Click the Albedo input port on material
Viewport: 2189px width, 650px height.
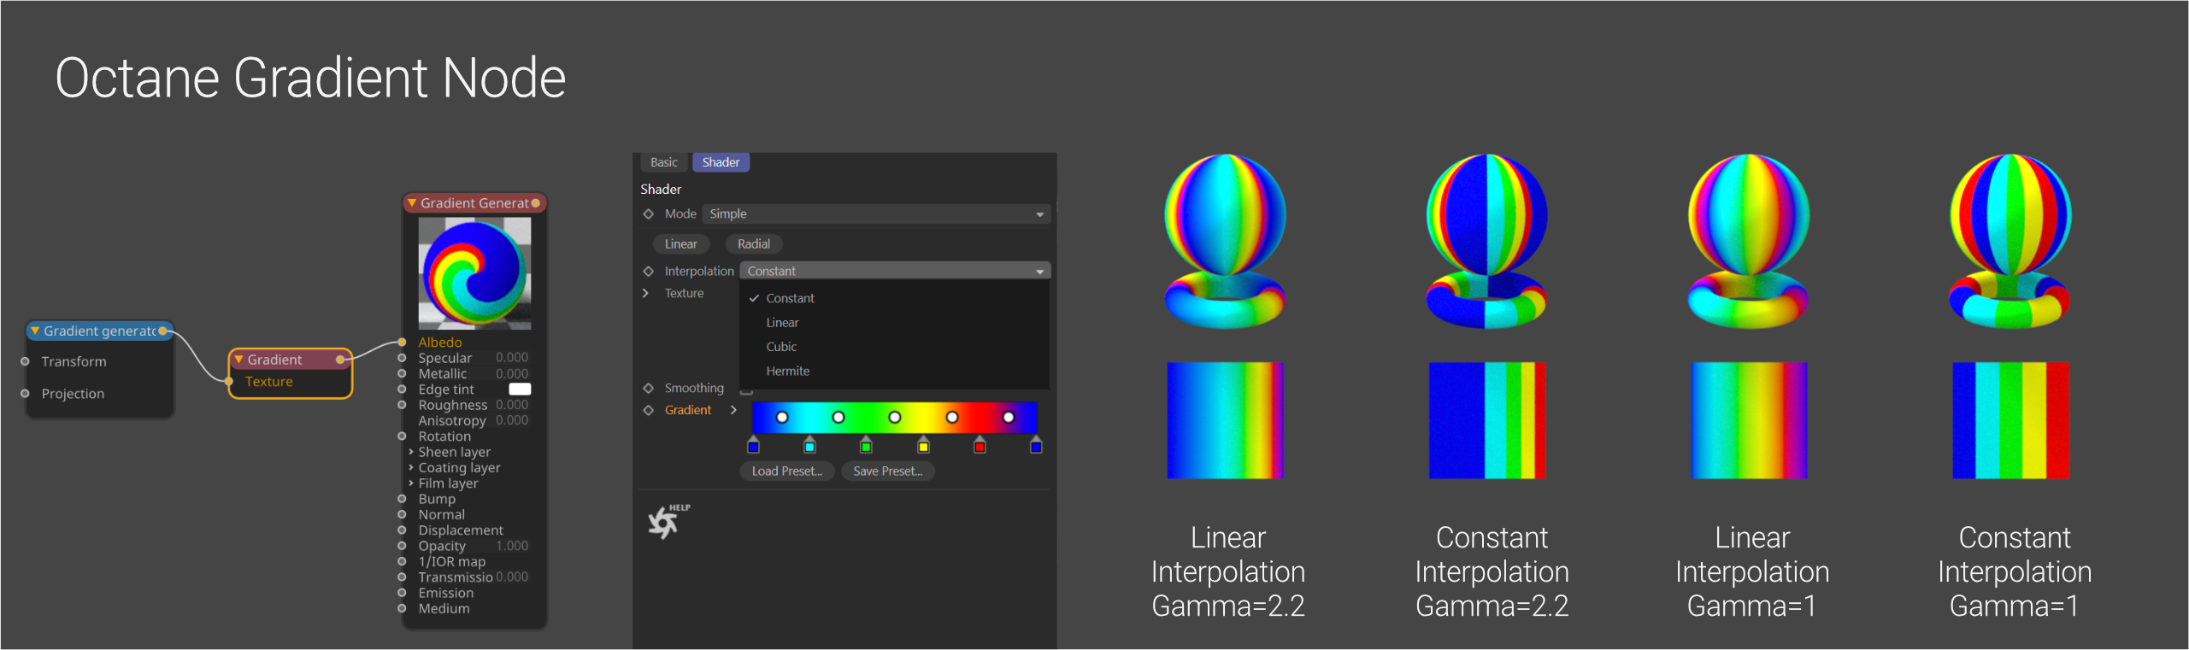click(402, 343)
